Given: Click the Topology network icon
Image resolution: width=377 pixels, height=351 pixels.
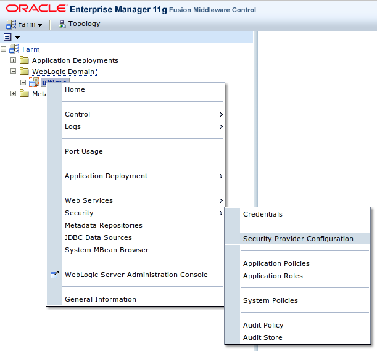Looking at the screenshot, I should pyautogui.click(x=62, y=24).
